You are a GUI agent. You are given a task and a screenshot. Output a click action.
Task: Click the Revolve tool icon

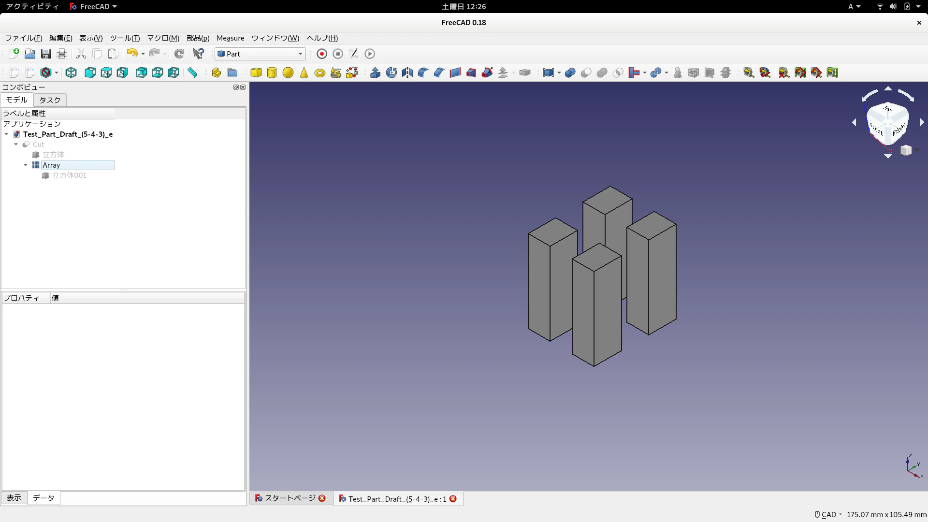coord(391,72)
